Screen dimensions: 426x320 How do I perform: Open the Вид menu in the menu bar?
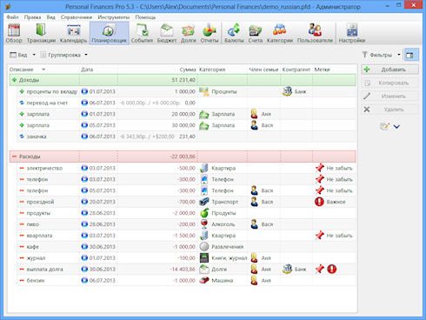[x=50, y=17]
